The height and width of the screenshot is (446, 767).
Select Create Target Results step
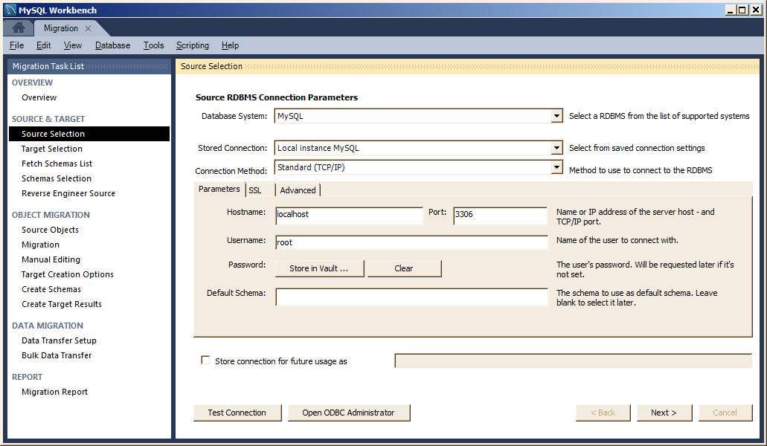tap(62, 304)
